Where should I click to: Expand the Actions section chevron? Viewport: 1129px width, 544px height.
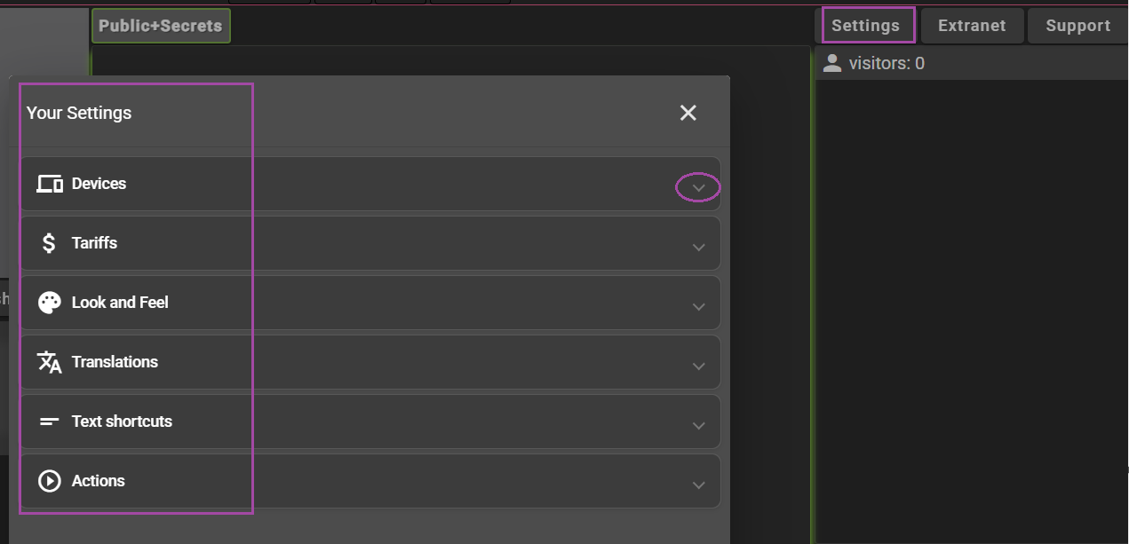pyautogui.click(x=699, y=485)
